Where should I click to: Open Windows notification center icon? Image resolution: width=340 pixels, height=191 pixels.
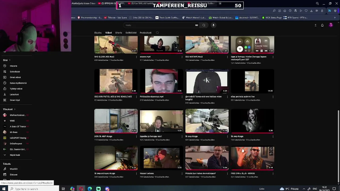pyautogui.click(x=334, y=189)
